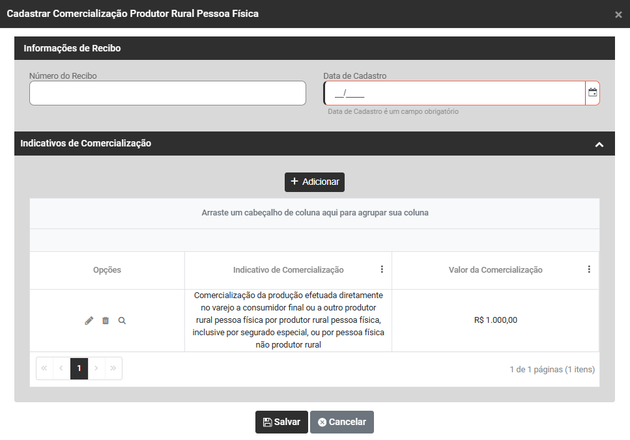Click the Cancelar button
Screen dimensions: 630x440
point(341,422)
